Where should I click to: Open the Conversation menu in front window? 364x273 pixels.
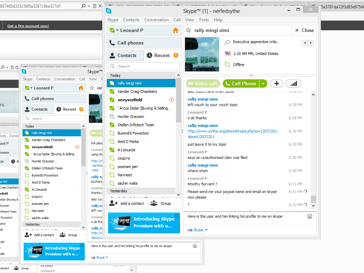pyautogui.click(x=156, y=20)
